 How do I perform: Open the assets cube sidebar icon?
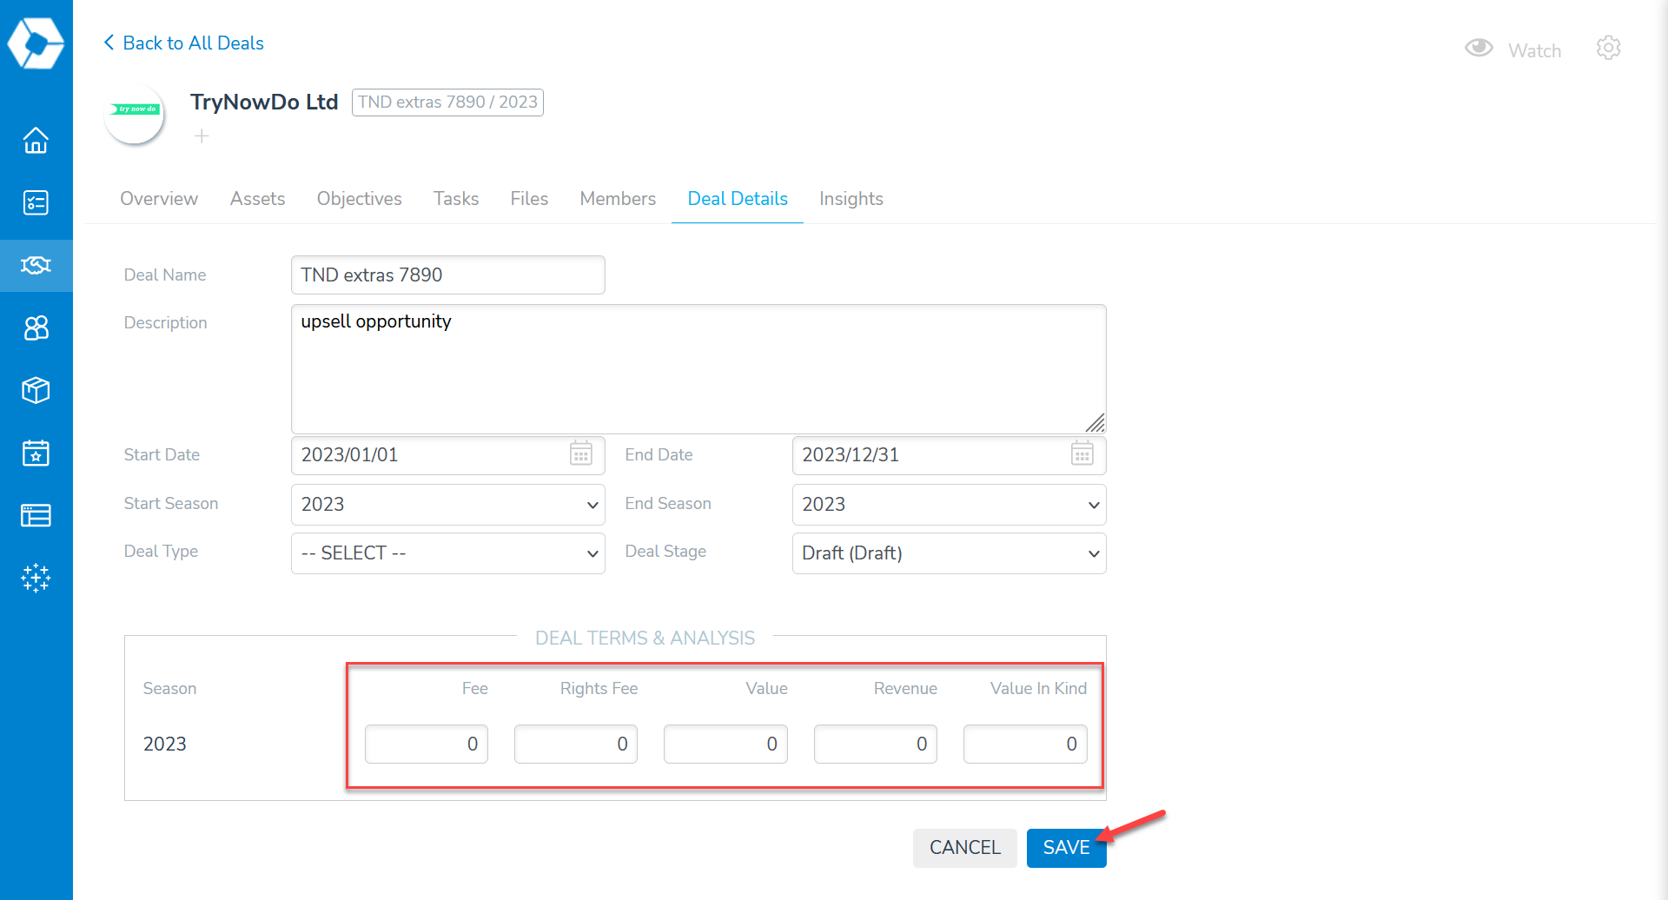click(x=36, y=390)
